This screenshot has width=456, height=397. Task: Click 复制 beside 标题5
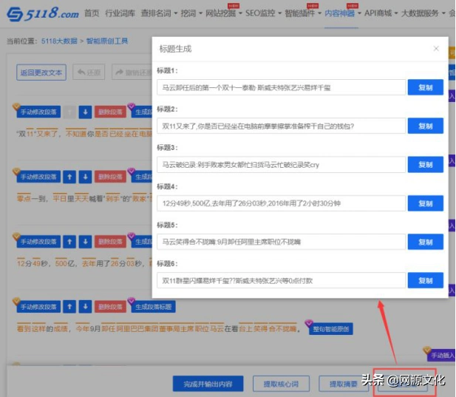(426, 242)
